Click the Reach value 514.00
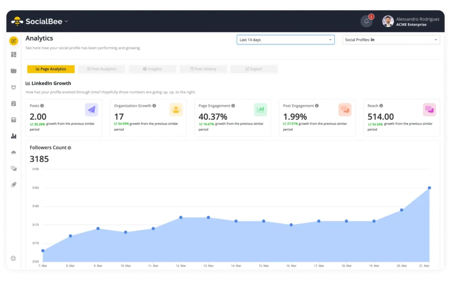Screen dimensions: 451x282 (x=381, y=117)
